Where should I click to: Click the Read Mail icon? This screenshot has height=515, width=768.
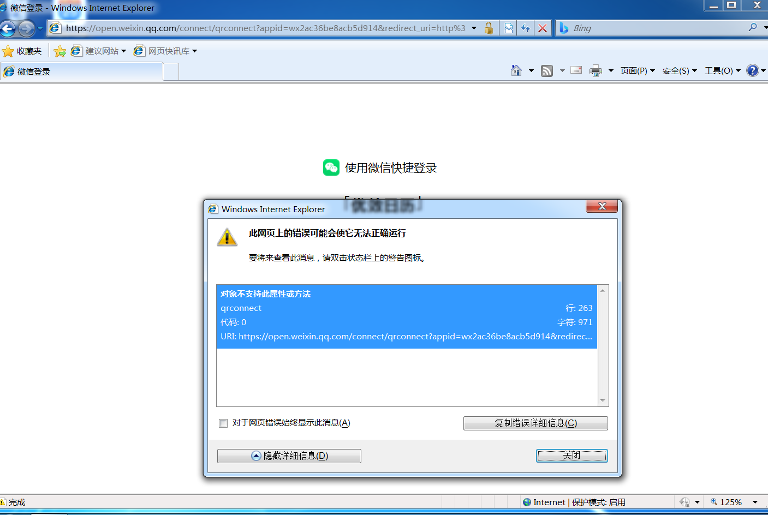(576, 70)
